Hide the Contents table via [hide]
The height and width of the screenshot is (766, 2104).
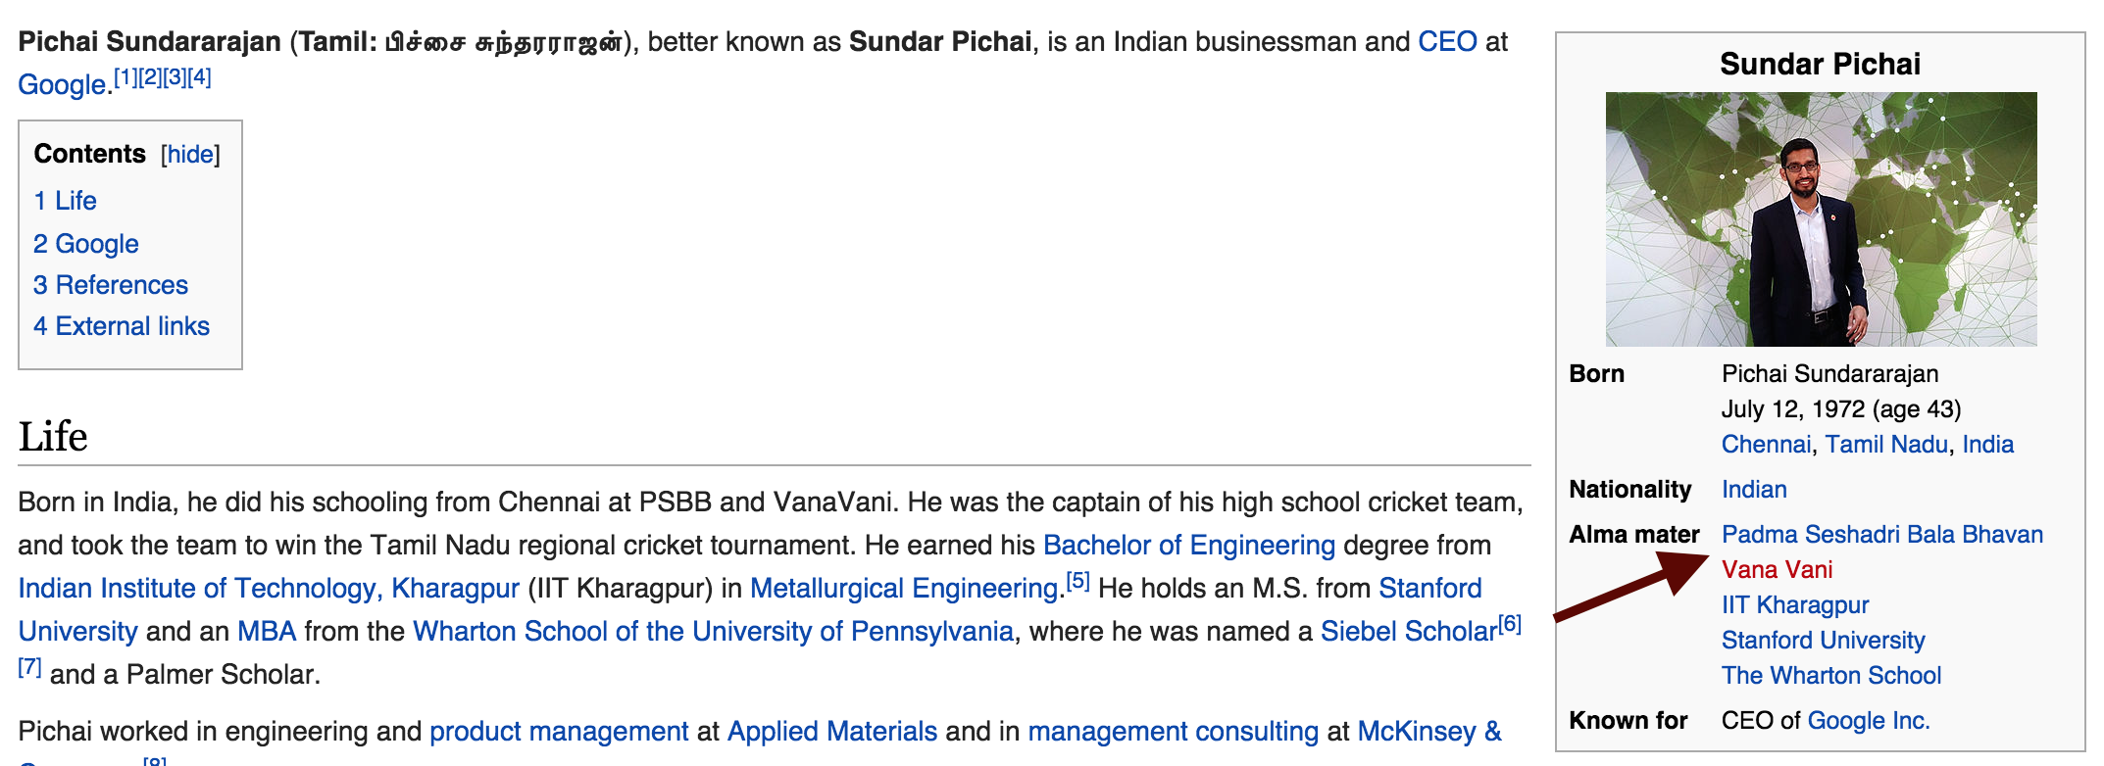coord(190,155)
